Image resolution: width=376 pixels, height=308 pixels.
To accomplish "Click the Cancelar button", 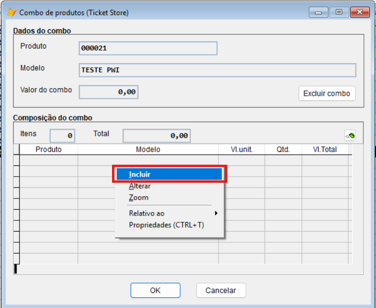I will point(221,290).
